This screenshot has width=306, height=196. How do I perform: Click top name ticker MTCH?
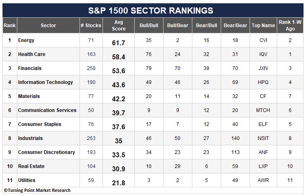(263, 110)
